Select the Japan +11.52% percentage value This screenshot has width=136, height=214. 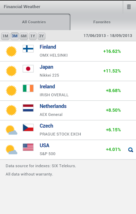112,71
